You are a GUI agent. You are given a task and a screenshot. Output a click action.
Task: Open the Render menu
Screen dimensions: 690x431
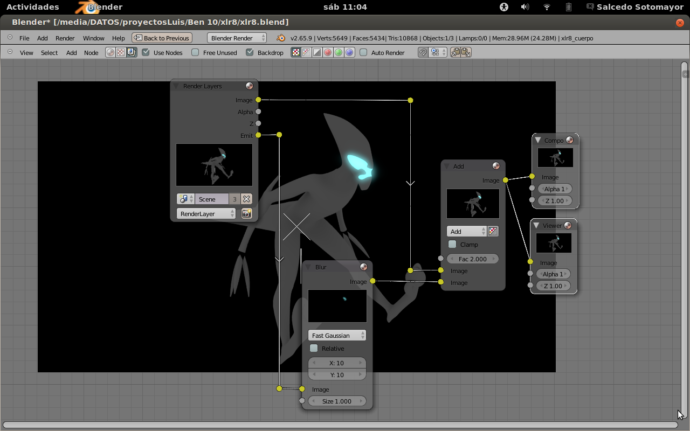(x=65, y=38)
